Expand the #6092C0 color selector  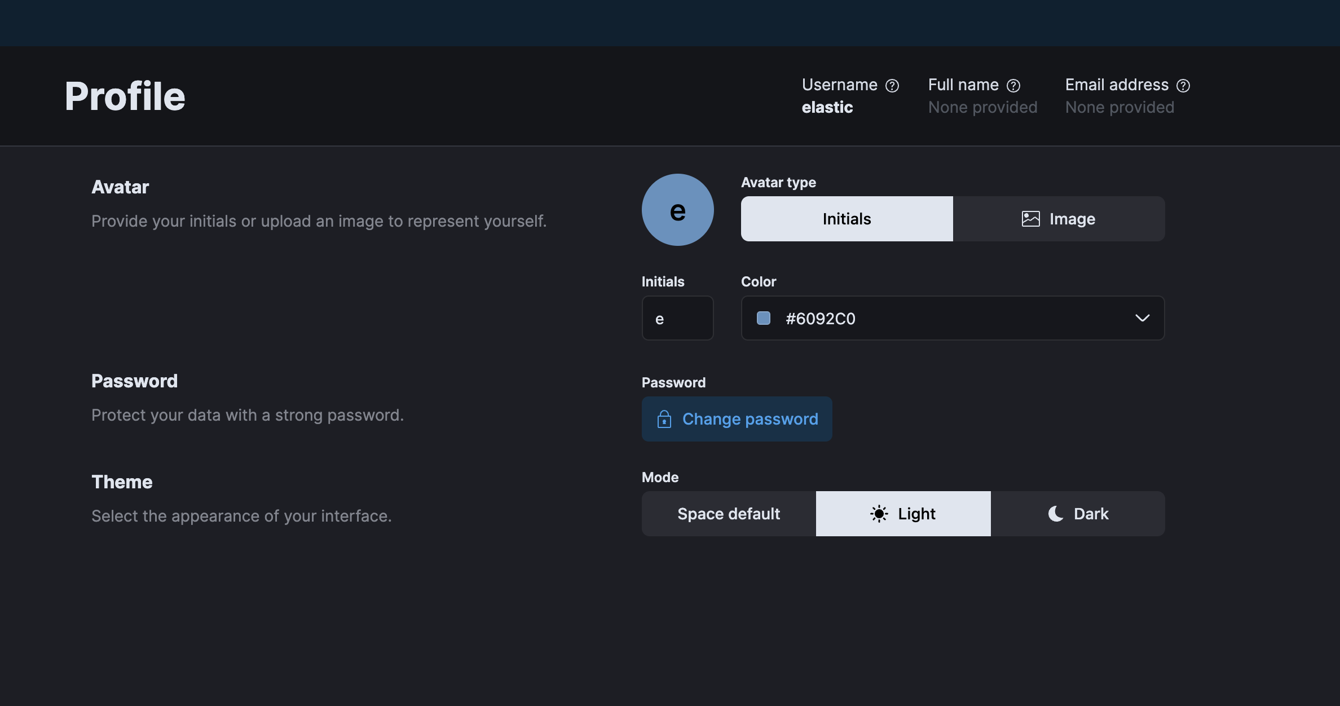pyautogui.click(x=952, y=318)
